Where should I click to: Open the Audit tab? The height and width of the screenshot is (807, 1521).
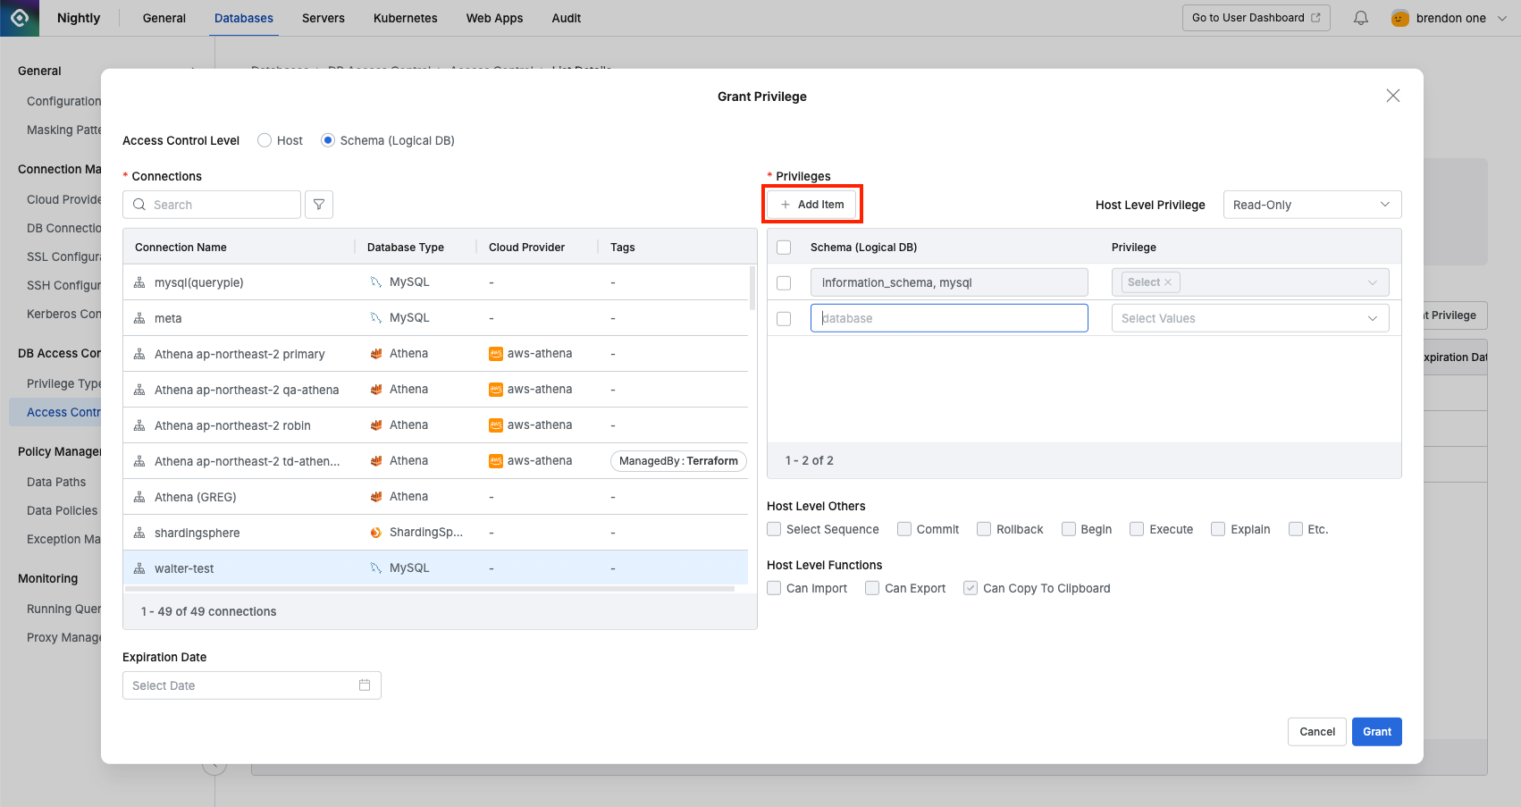[x=566, y=18]
